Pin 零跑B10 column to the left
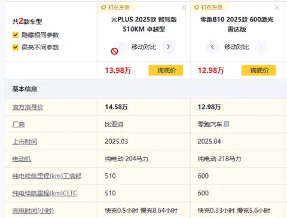Image resolution: width=287 pixels, height=218 pixels. coord(208,8)
